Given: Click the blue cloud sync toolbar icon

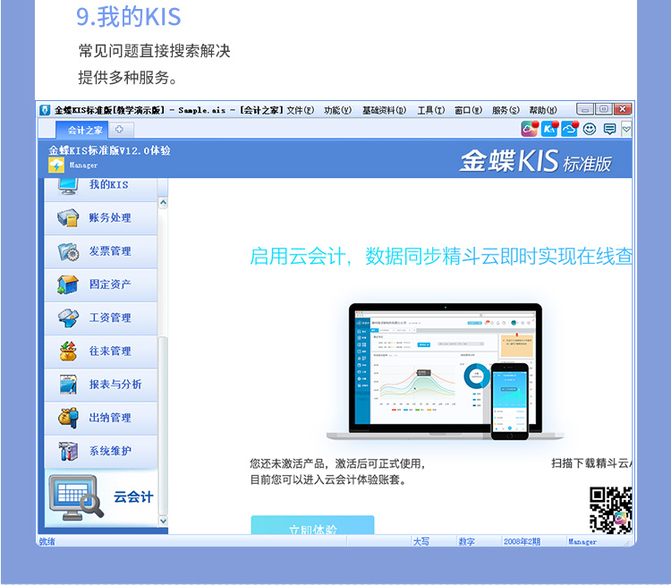Looking at the screenshot, I should click(570, 129).
